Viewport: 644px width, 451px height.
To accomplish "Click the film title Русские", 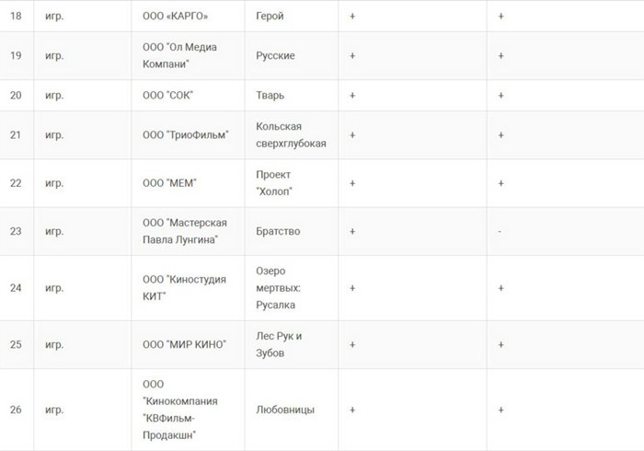I will (x=275, y=55).
